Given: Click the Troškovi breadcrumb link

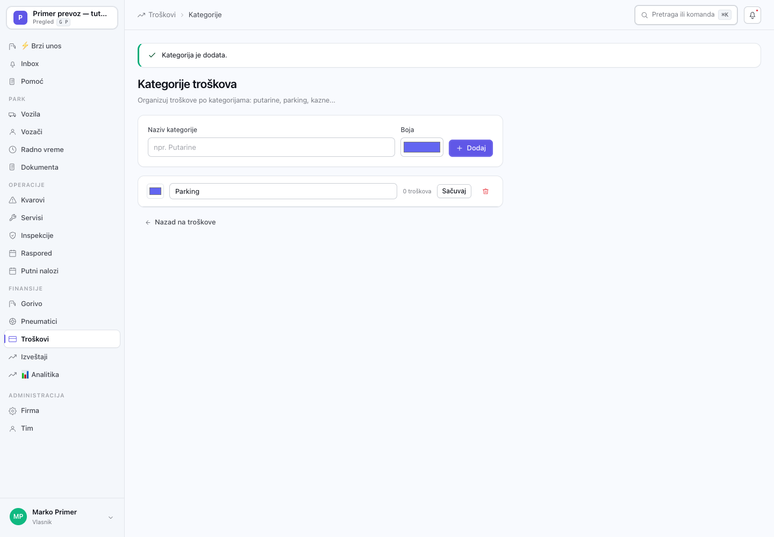Looking at the screenshot, I should click(x=162, y=15).
